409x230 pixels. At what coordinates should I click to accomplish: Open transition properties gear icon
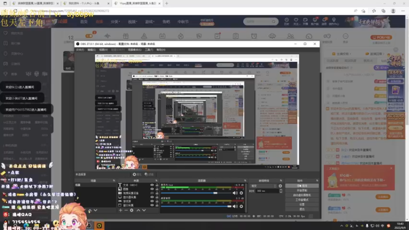point(280,186)
